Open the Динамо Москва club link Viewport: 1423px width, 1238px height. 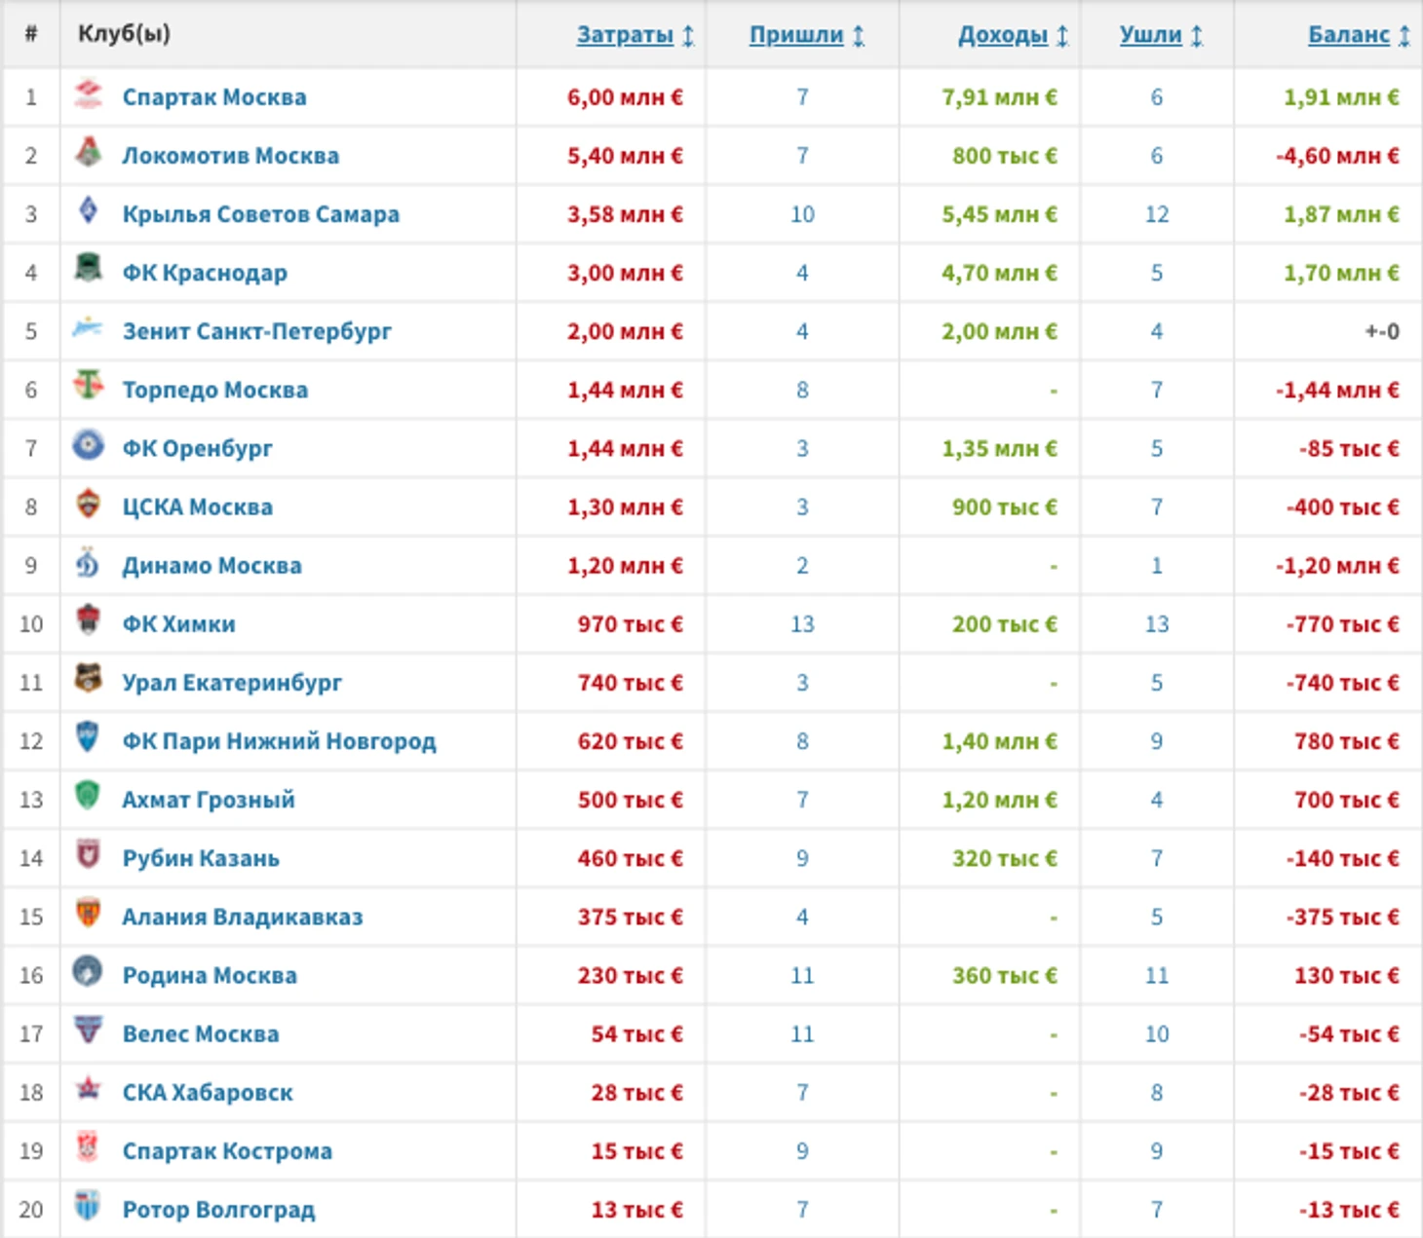(212, 565)
